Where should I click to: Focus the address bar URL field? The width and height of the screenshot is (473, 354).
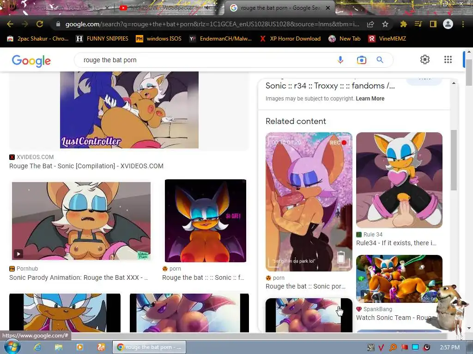coord(212,24)
